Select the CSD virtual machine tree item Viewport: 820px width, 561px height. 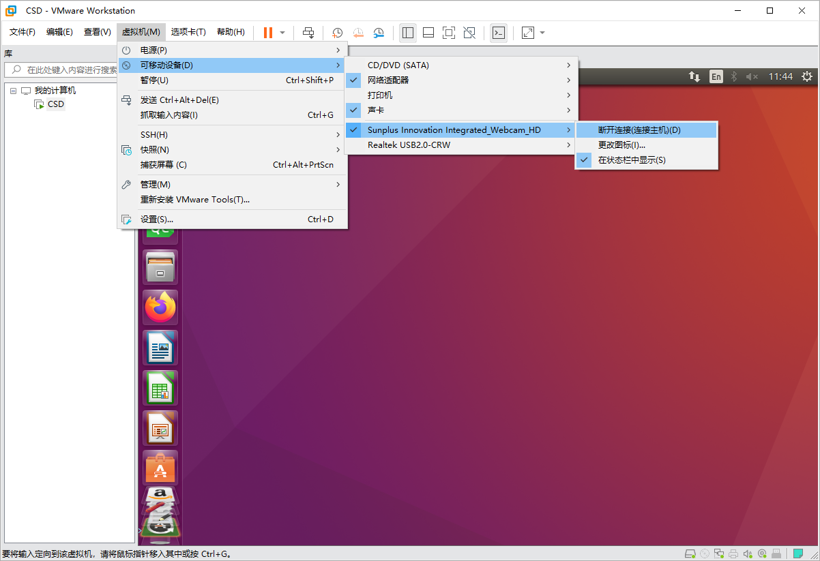click(x=55, y=104)
